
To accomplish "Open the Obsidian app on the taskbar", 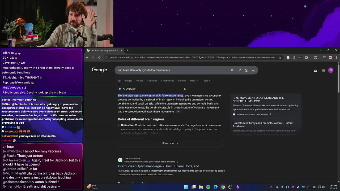I will [x=237, y=187].
